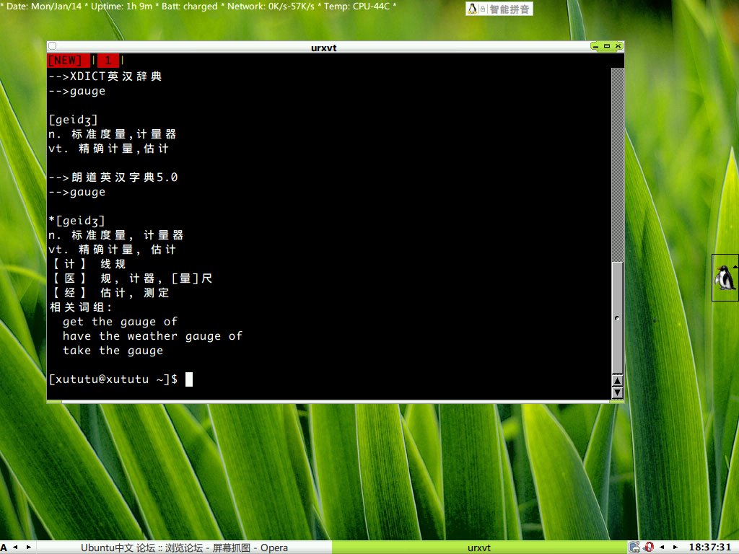This screenshot has height=554, width=739.
Task: Click the urxvt title bar text
Action: (x=324, y=48)
